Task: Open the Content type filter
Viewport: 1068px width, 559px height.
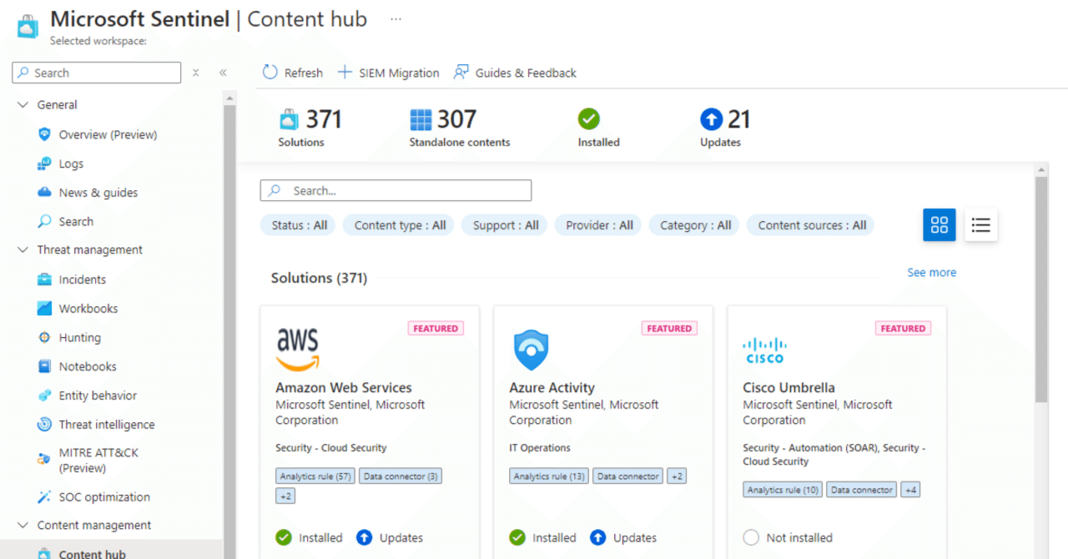Action: click(398, 224)
